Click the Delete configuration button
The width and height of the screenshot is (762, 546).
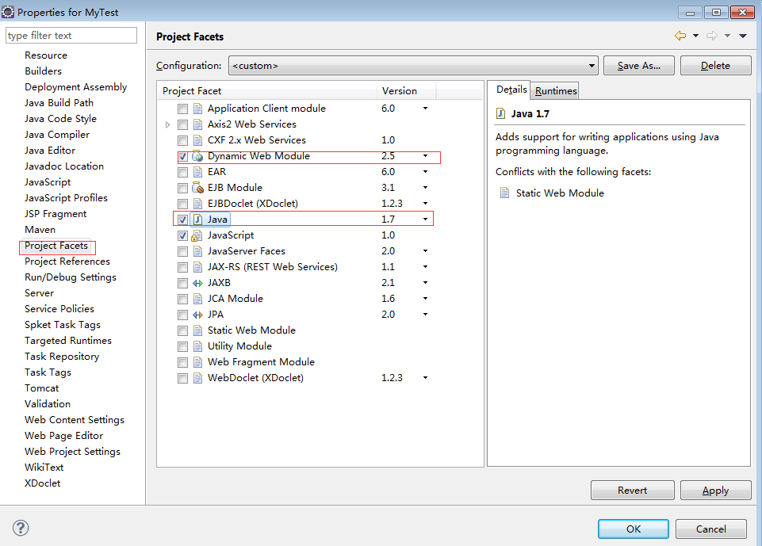pyautogui.click(x=715, y=66)
